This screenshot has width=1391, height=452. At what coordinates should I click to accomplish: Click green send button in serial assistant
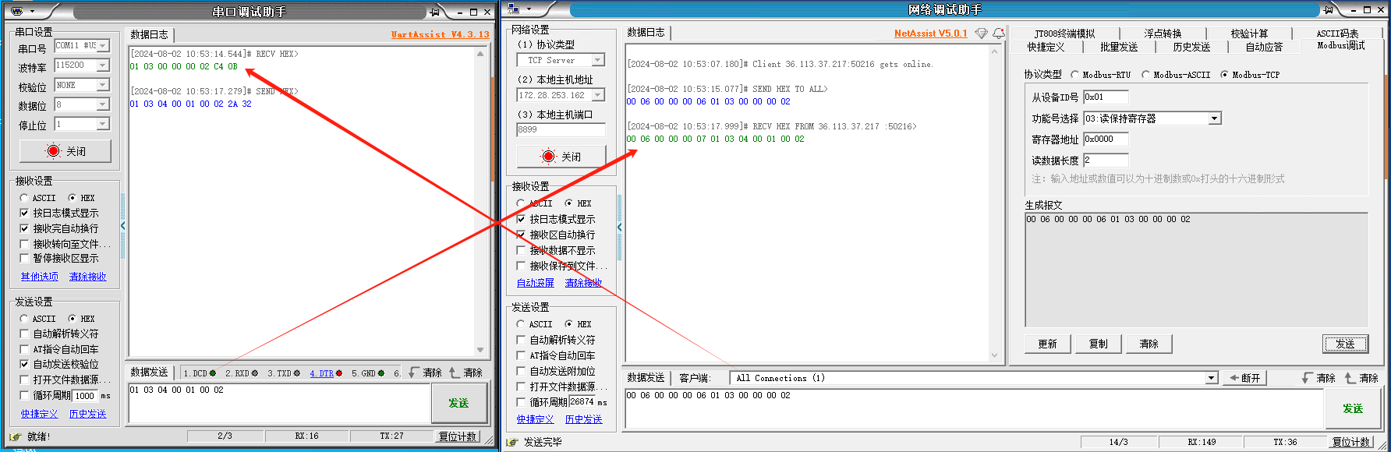pyautogui.click(x=458, y=403)
